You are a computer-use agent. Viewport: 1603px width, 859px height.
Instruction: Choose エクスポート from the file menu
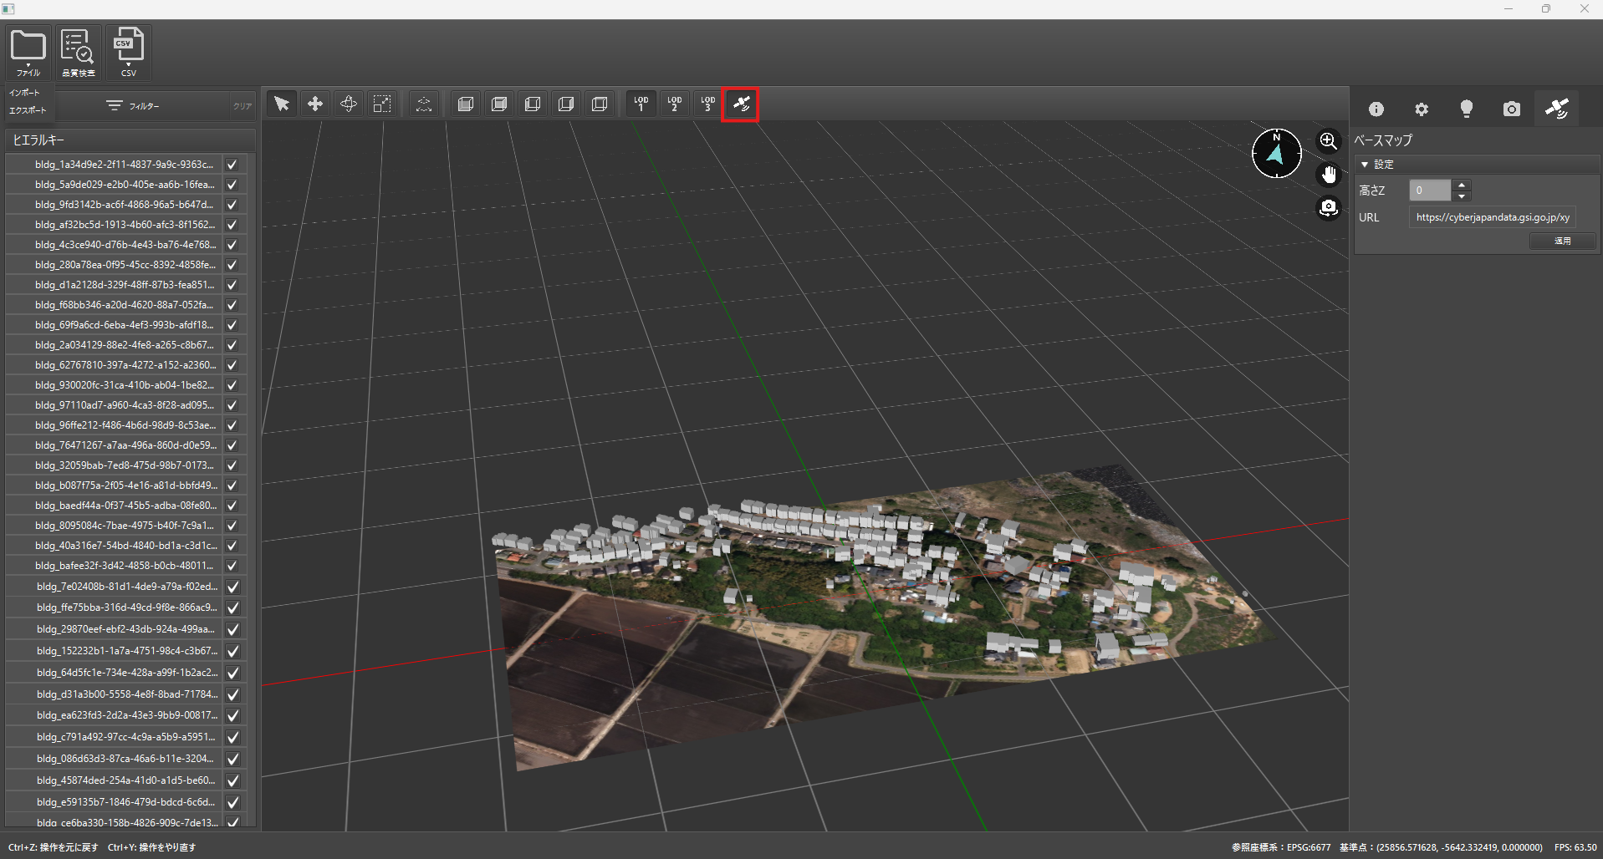click(28, 110)
